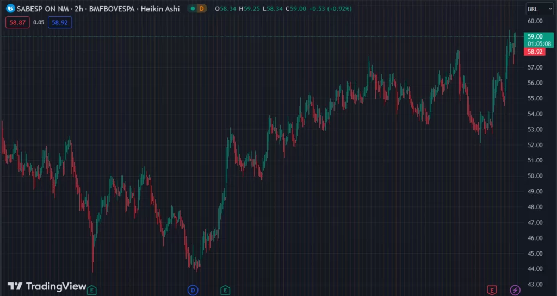Open the red E earnings marker

click(x=492, y=291)
